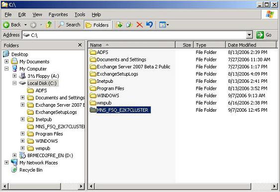Expand the WINDOWS tree node
Screen dimensions: 280x192
tap(22, 141)
